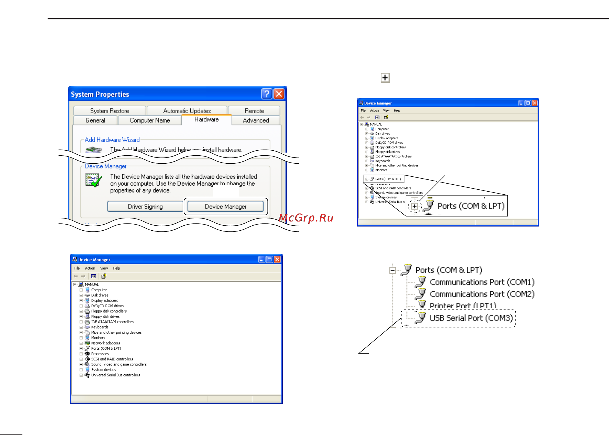The width and height of the screenshot is (609, 435).
Task: Expand Network adapters in lower-left Device Manager
Action: (x=81, y=343)
